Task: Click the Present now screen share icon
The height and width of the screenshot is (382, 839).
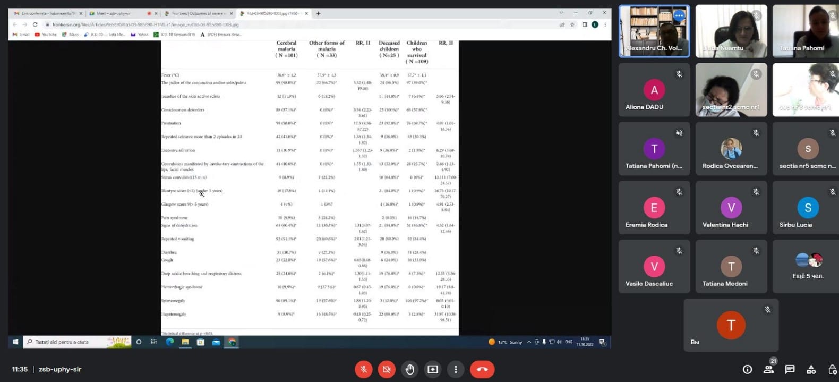Action: tap(433, 369)
